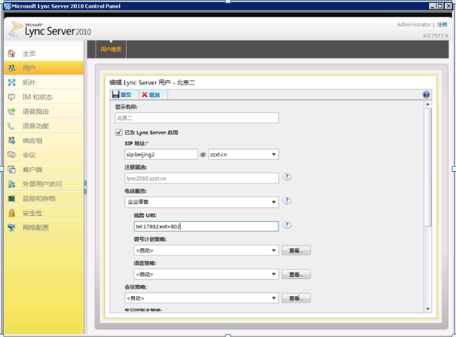Click the red X icon for 取消
The image size is (456, 337).
pyautogui.click(x=145, y=95)
